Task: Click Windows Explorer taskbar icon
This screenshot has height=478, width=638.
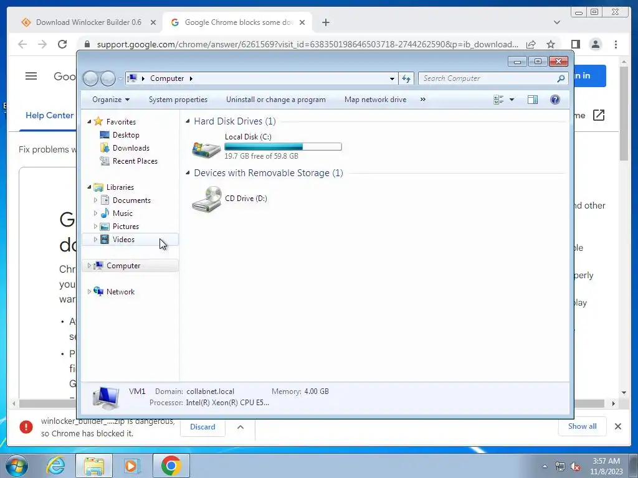Action: 94,466
